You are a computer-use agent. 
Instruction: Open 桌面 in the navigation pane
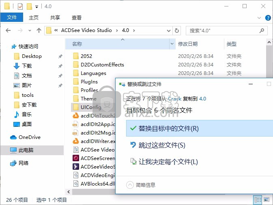[x=27, y=124]
